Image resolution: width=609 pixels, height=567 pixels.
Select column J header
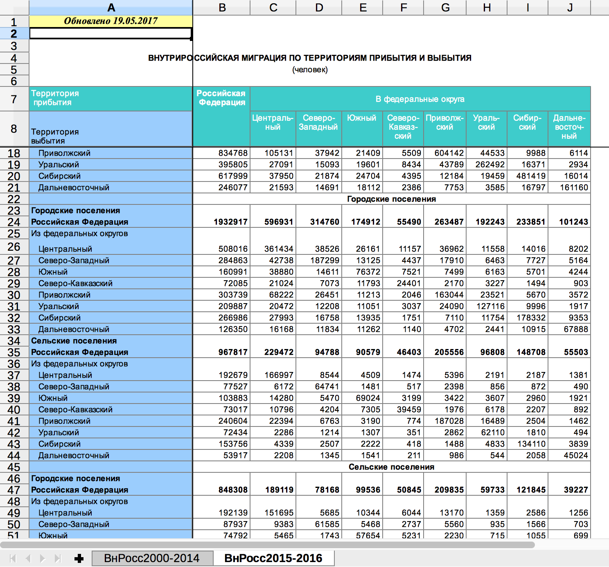pyautogui.click(x=569, y=8)
